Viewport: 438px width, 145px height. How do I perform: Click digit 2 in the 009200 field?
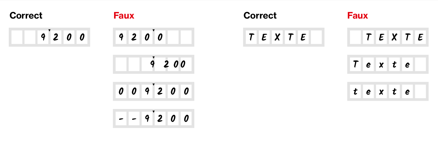(160, 91)
